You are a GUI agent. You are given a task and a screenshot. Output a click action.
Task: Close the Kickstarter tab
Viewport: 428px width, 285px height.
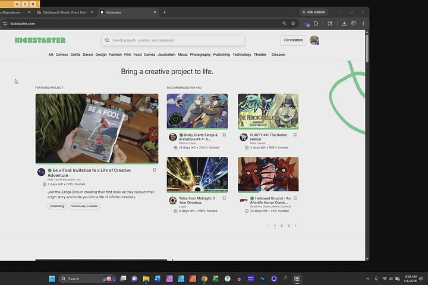[155, 12]
